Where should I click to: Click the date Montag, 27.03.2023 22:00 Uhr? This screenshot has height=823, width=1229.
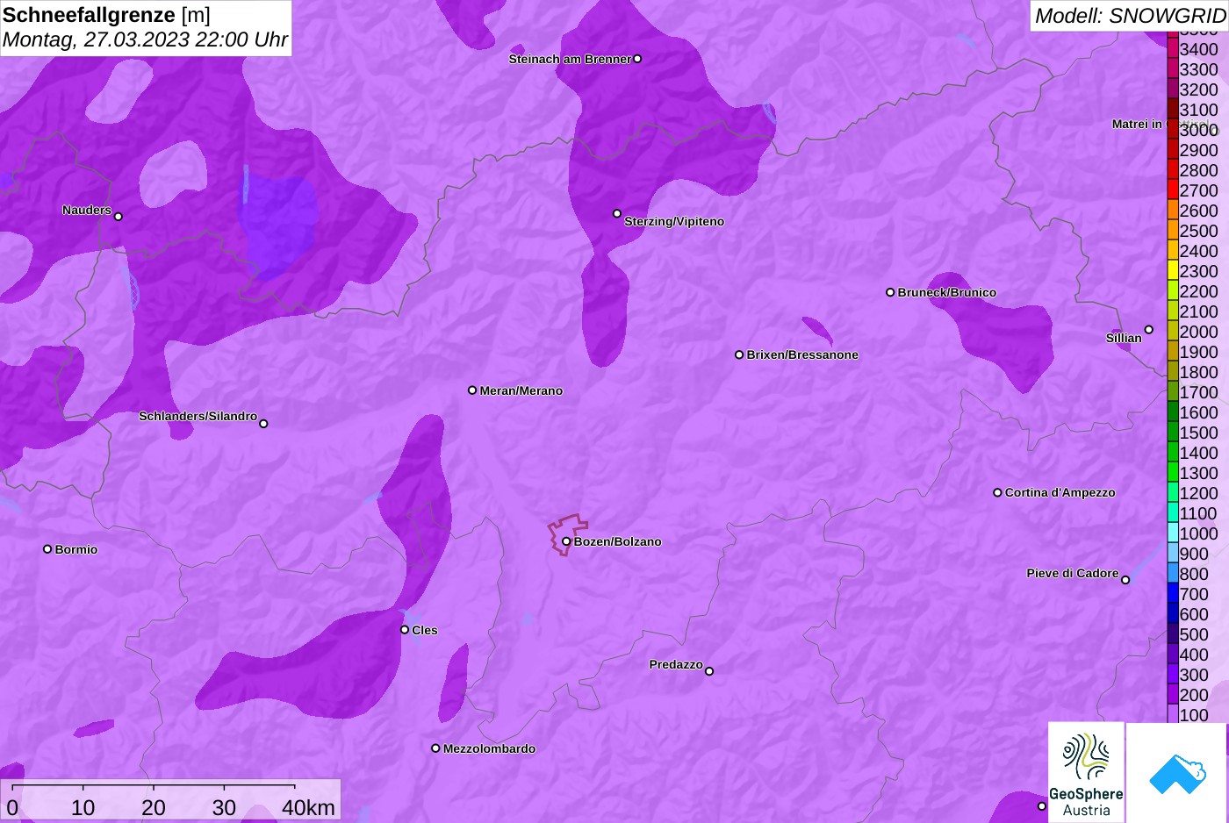tap(145, 39)
